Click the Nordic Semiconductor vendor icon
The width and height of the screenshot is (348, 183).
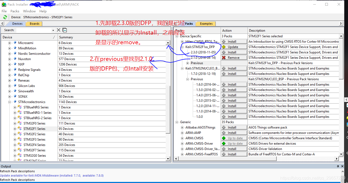click(x=15, y=54)
